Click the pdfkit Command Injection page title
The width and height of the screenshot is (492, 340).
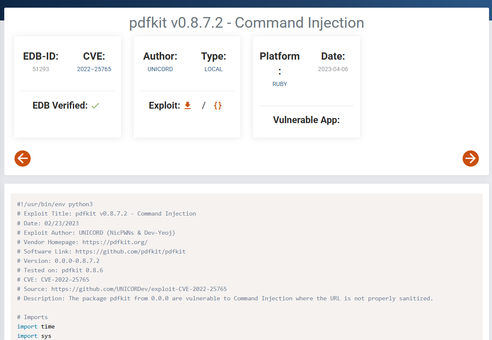(246, 23)
